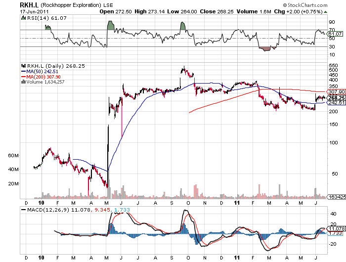Click the 200 price axis label
This screenshot has height=262, width=346.
[x=333, y=111]
